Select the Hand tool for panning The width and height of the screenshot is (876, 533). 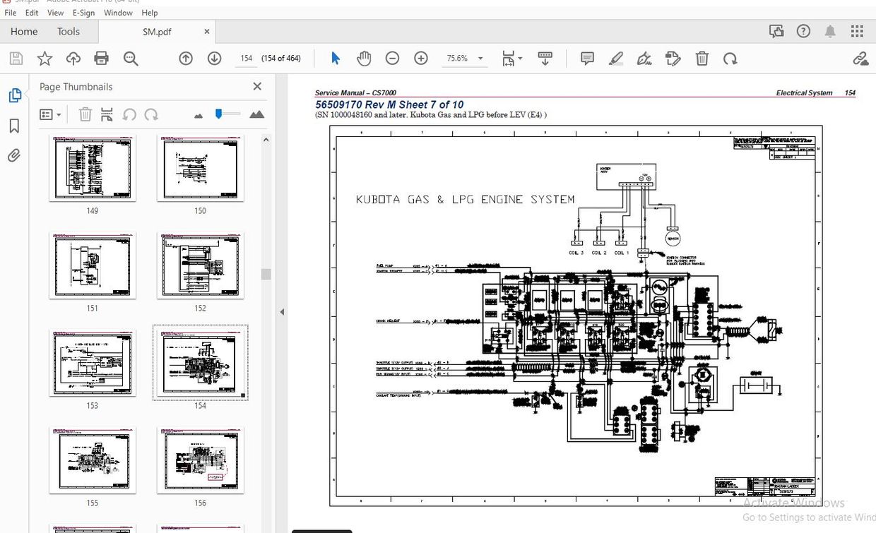tap(364, 58)
